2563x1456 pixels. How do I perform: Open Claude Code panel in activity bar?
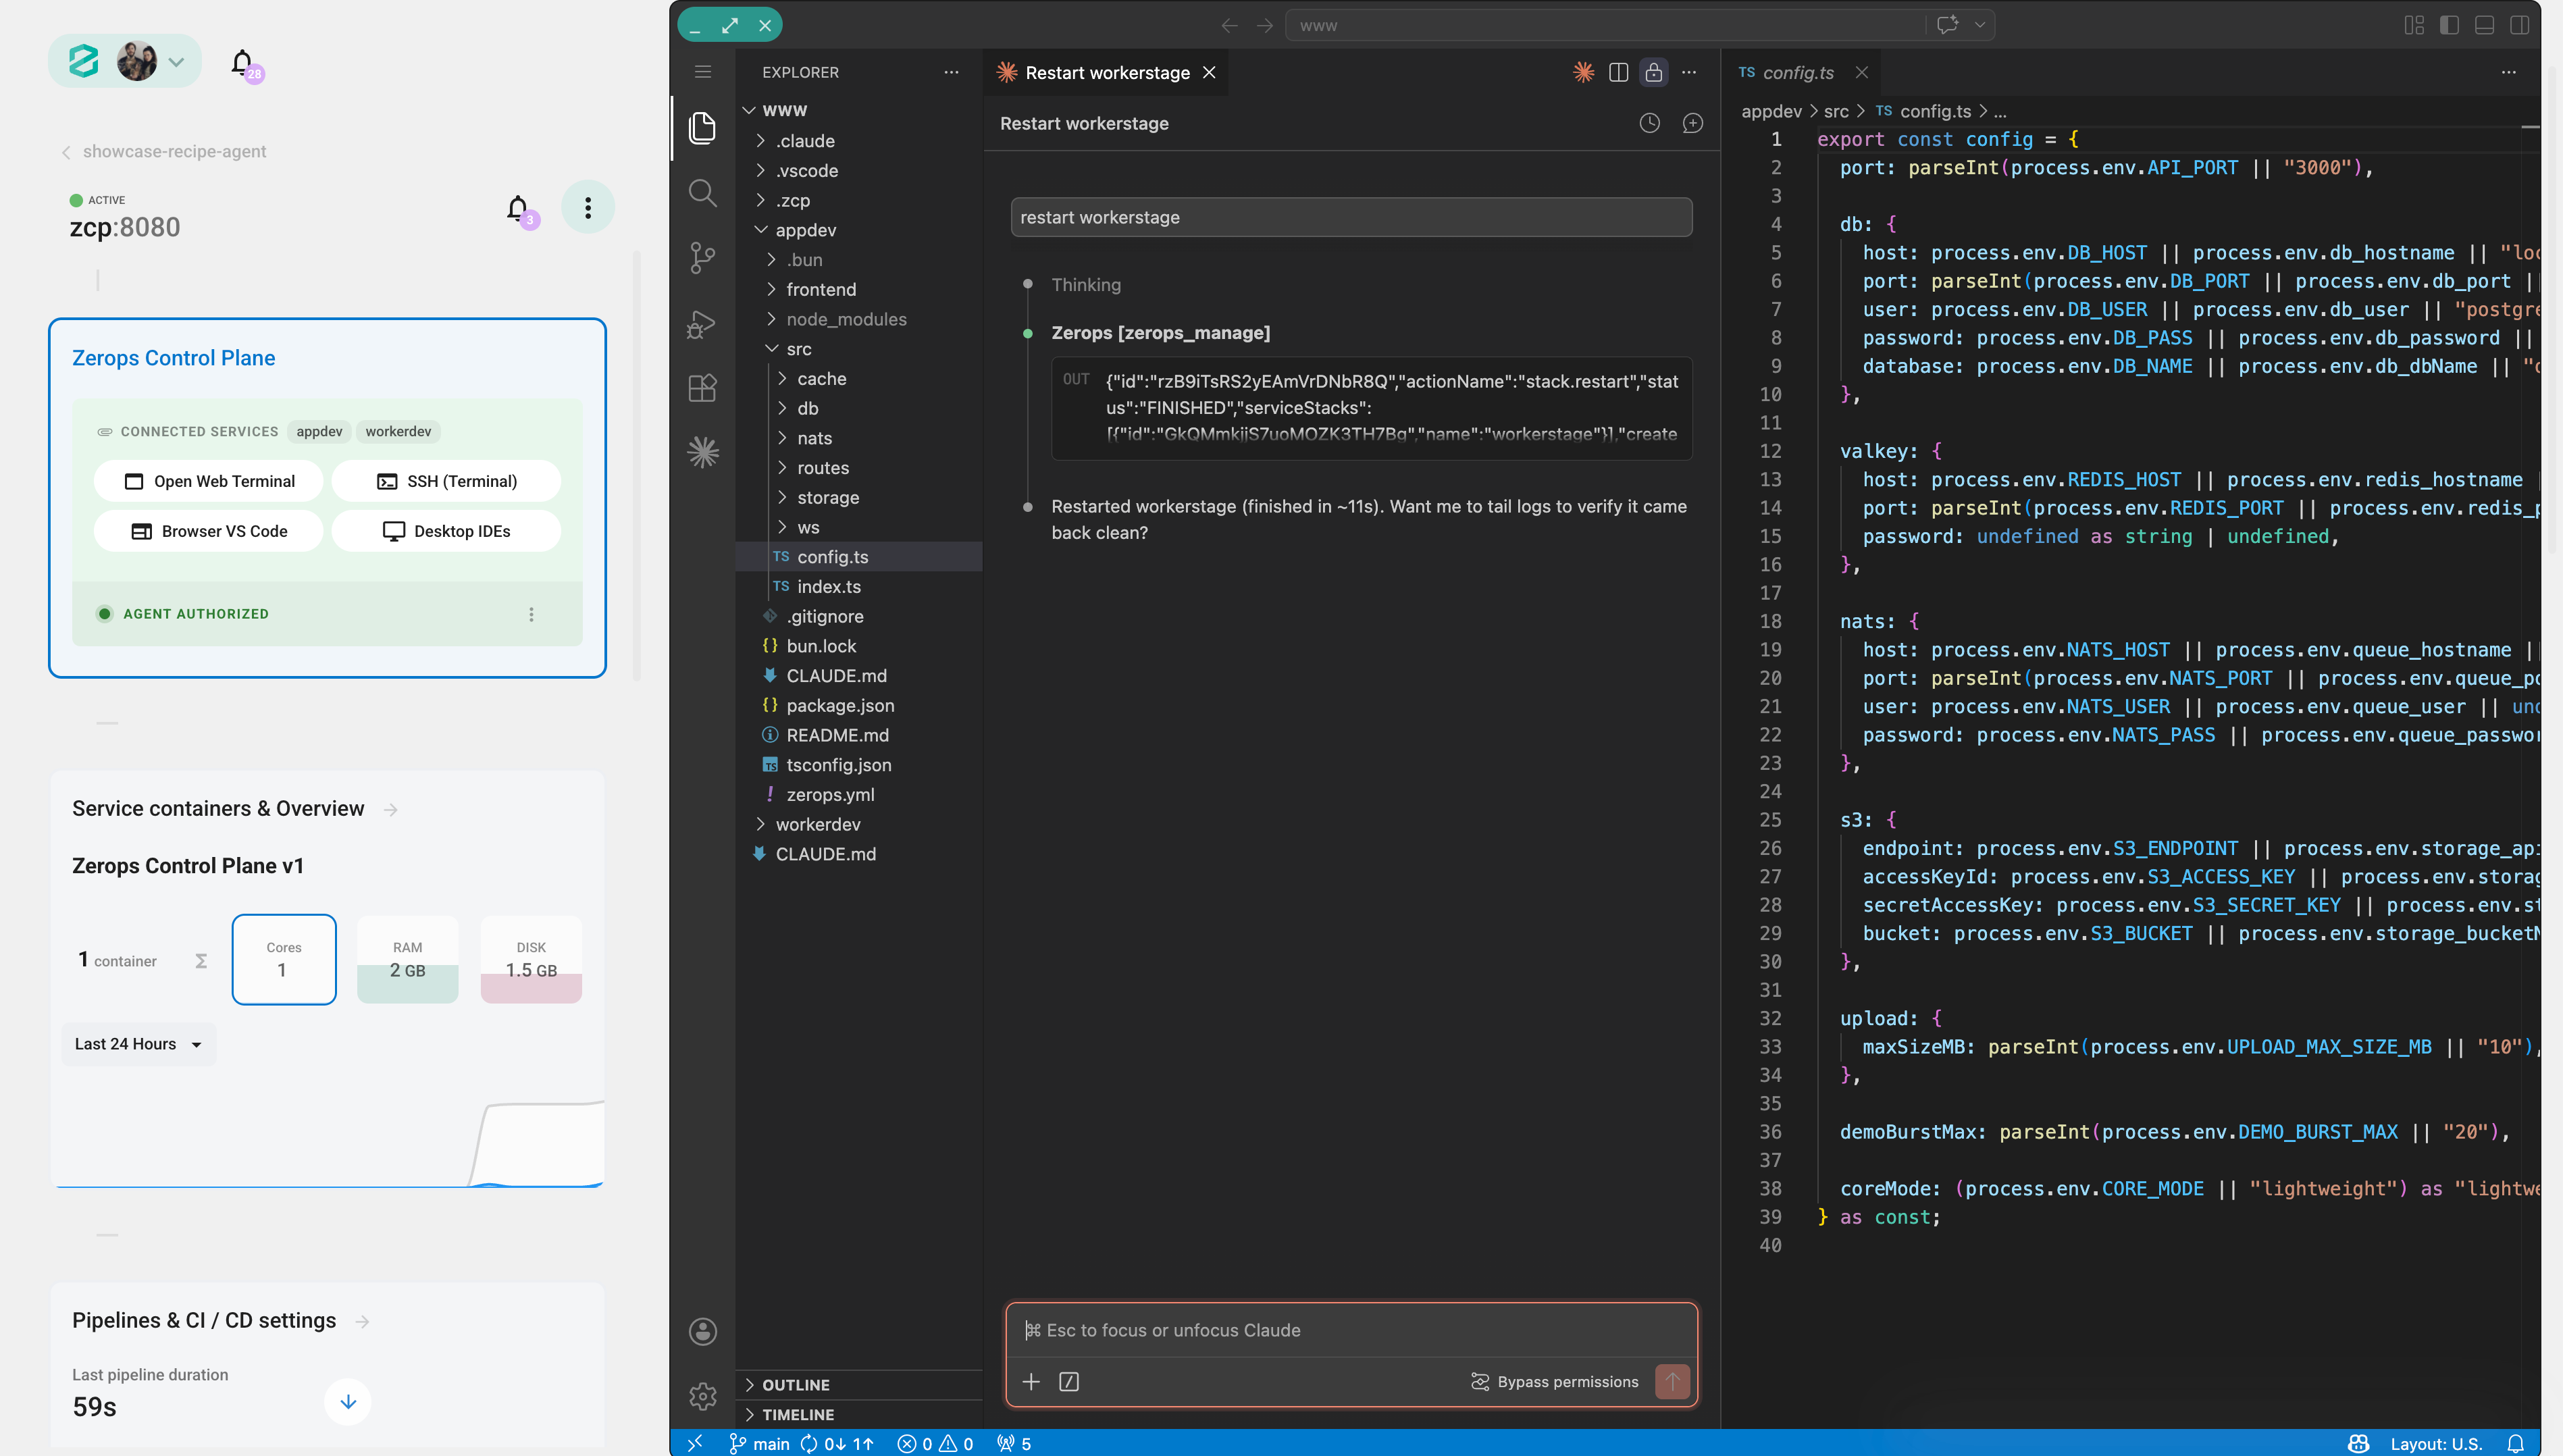pos(703,452)
